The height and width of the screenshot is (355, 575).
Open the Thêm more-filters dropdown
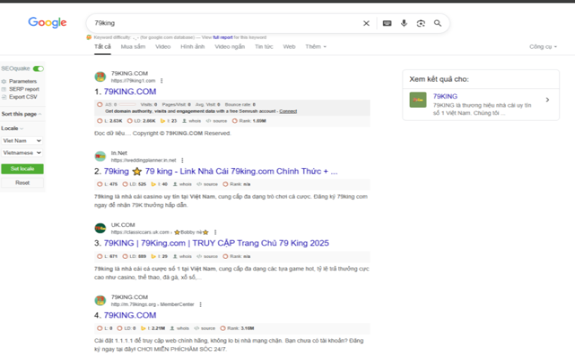[316, 47]
